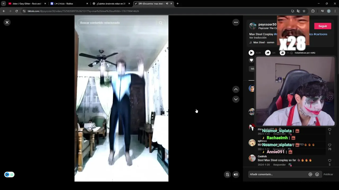The image size is (339, 190).
Task: Click the Publicar button
Action: (328, 174)
